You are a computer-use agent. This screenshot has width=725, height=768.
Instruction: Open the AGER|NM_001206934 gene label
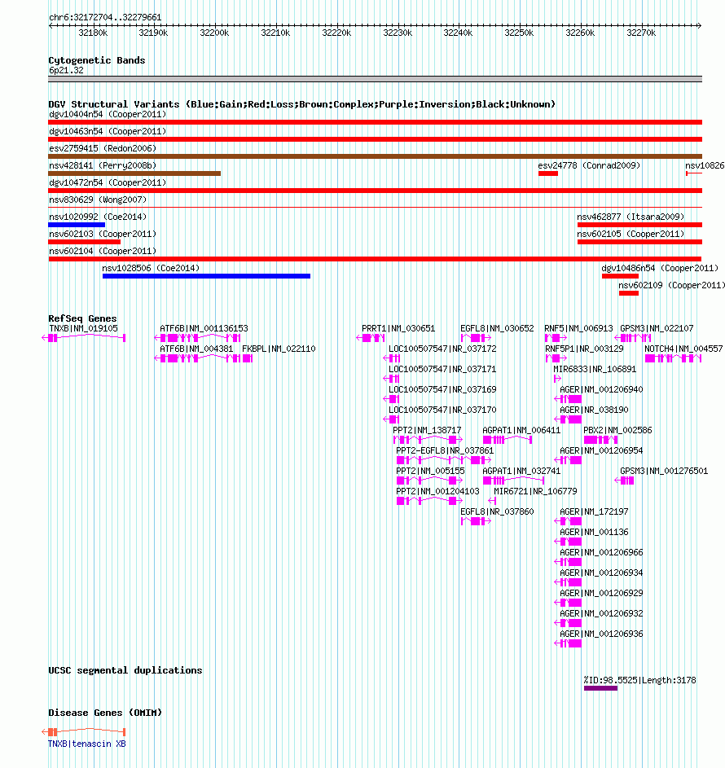tap(601, 573)
